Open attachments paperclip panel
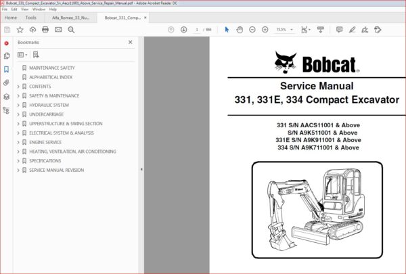 [7, 83]
